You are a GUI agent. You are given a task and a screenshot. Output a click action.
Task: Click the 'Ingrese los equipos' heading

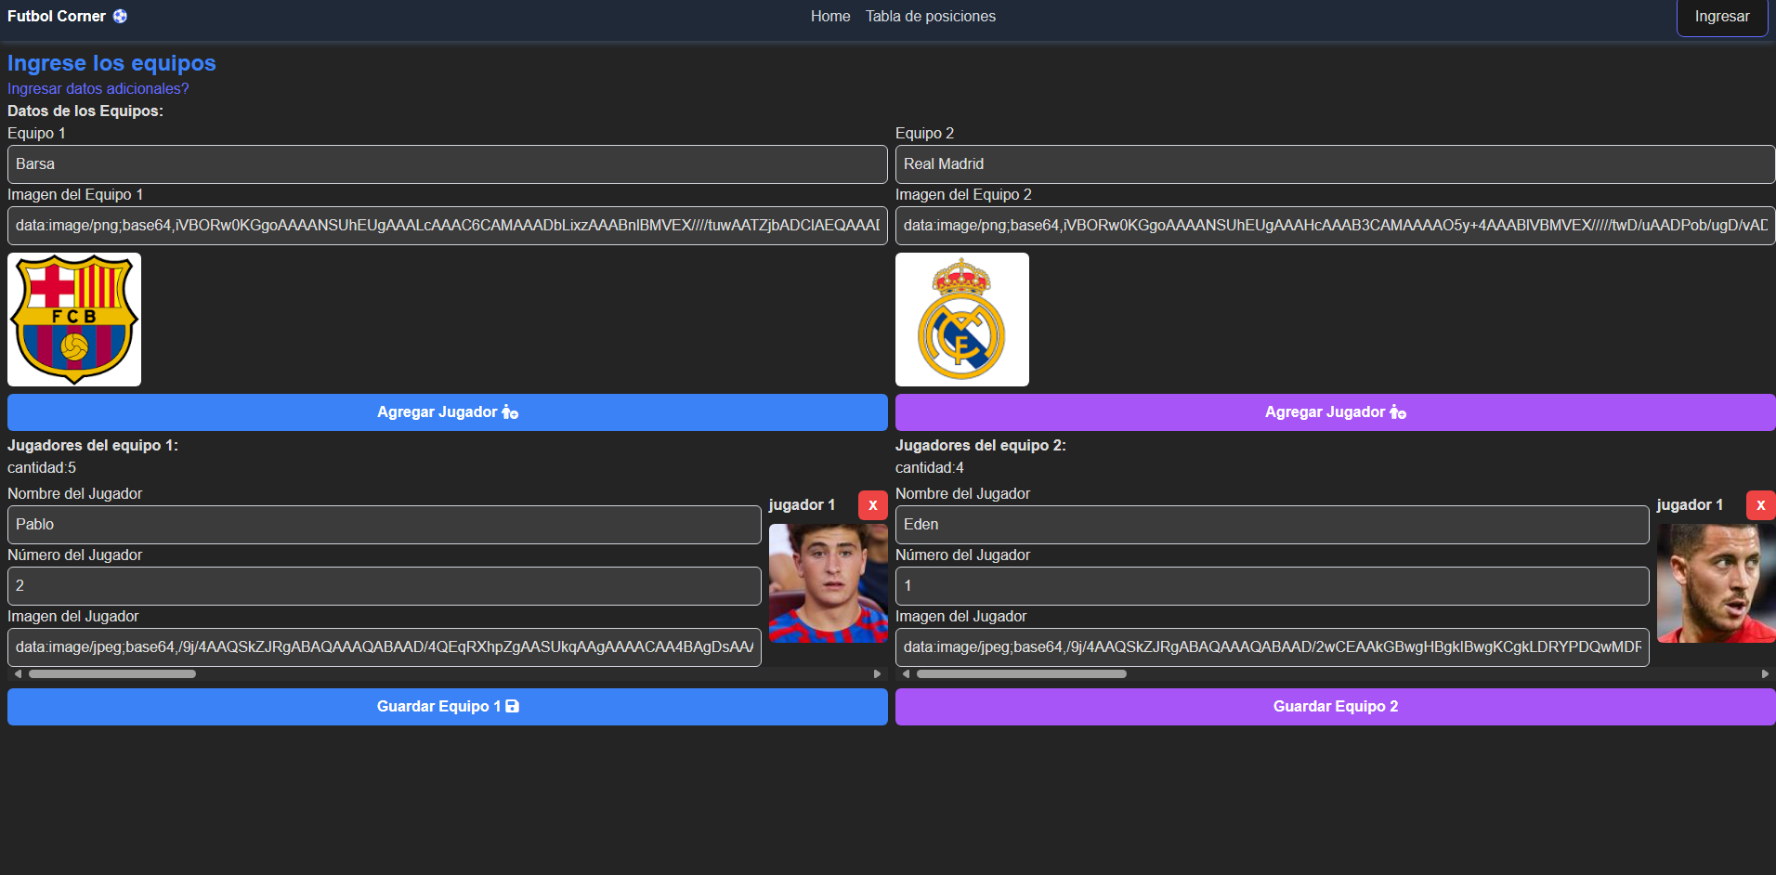[x=111, y=63]
